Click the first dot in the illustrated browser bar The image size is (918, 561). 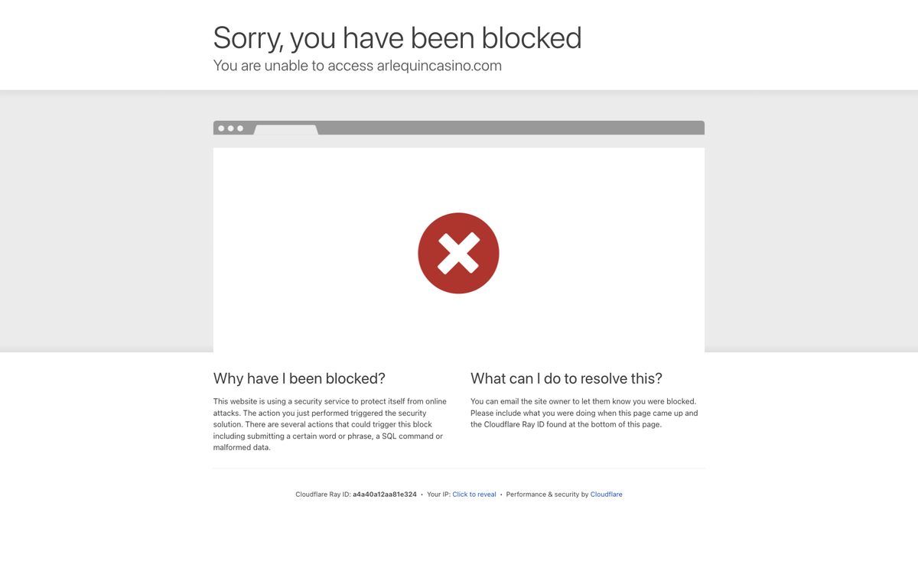[221, 128]
